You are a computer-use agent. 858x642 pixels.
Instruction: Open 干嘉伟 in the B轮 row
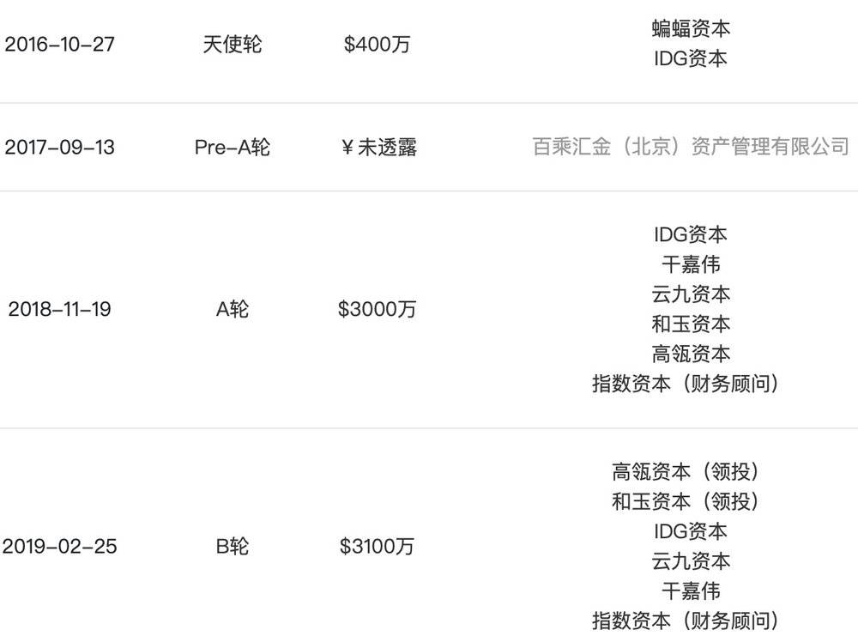691,591
